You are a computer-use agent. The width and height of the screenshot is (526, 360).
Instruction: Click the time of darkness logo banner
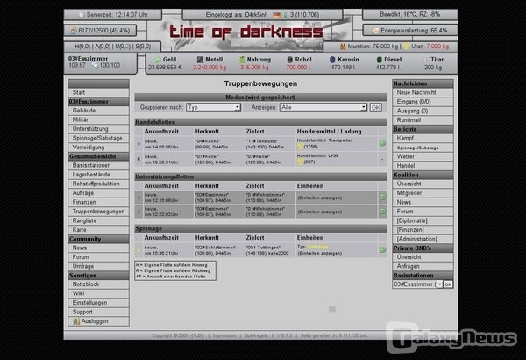point(246,32)
